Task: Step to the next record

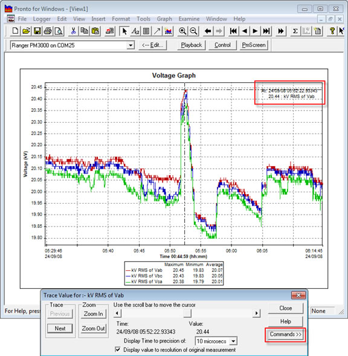Action: (x=255, y=31)
